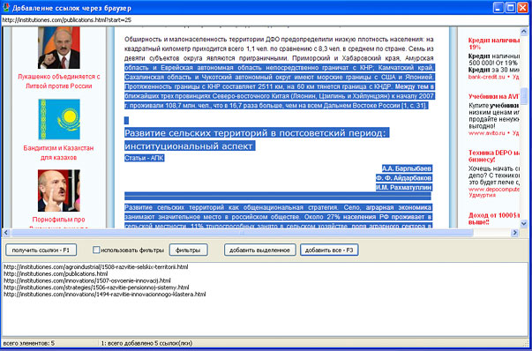Click the photo above 'Порнофильм про' link
Screen dimensions: 532x351
click(x=59, y=190)
